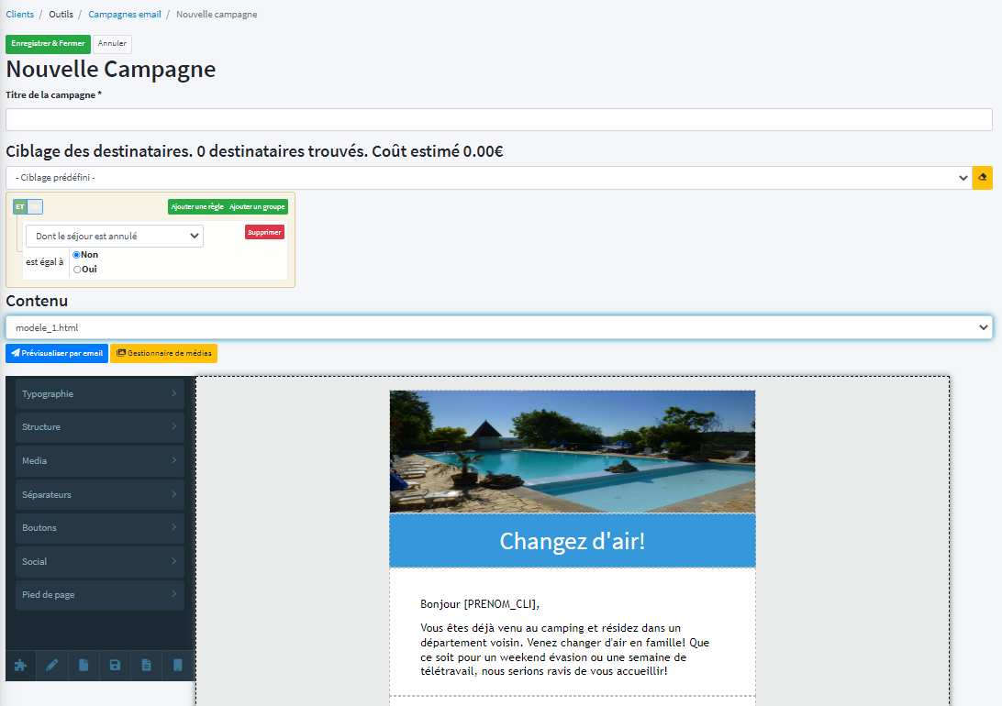
Task: Toggle the OU condition operator
Action: 35,206
